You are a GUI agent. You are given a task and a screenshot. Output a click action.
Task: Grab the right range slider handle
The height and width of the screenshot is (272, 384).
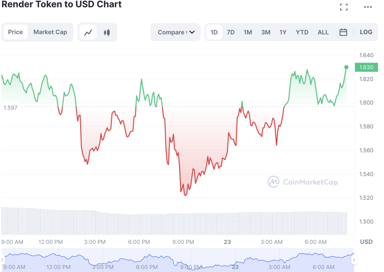tap(354, 260)
